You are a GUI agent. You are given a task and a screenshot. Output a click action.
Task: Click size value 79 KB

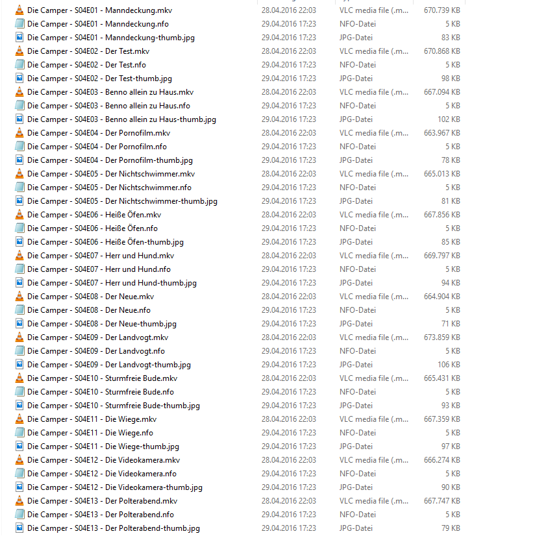[451, 528]
